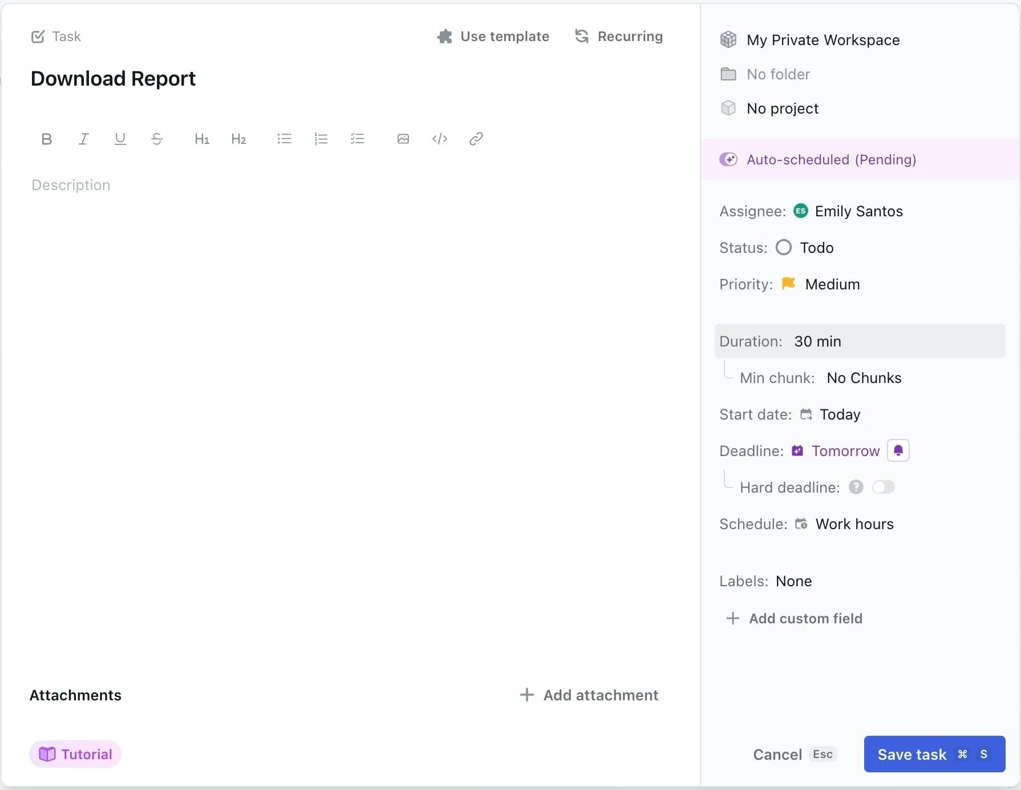Insert Heading 1 style

(x=202, y=139)
